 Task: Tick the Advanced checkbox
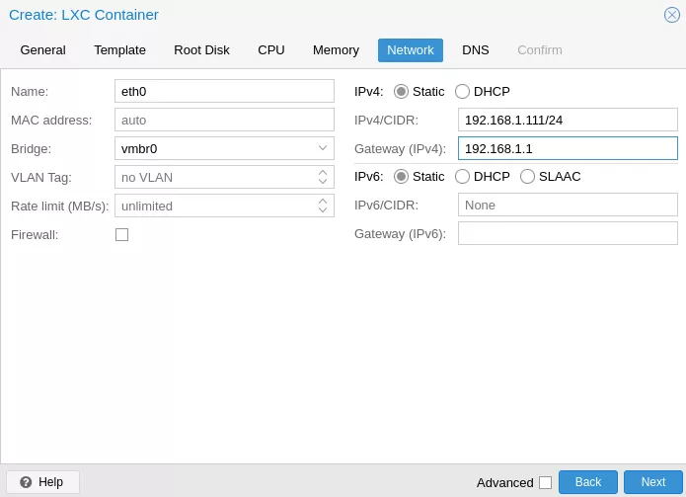click(545, 482)
